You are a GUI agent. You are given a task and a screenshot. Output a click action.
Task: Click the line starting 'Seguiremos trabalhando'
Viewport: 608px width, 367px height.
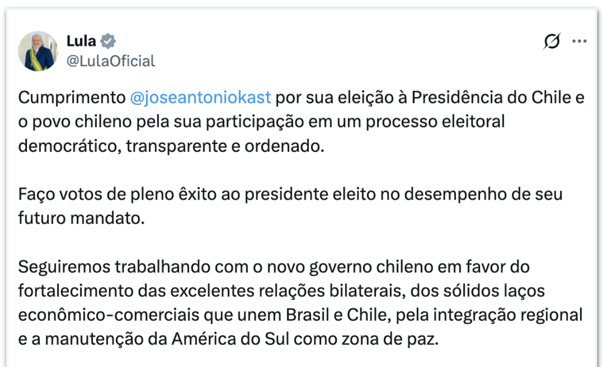[274, 266]
